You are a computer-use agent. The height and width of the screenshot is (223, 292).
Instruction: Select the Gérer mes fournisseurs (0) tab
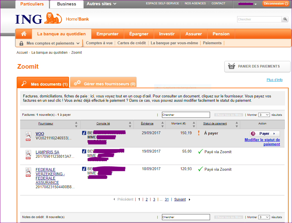click(103, 82)
